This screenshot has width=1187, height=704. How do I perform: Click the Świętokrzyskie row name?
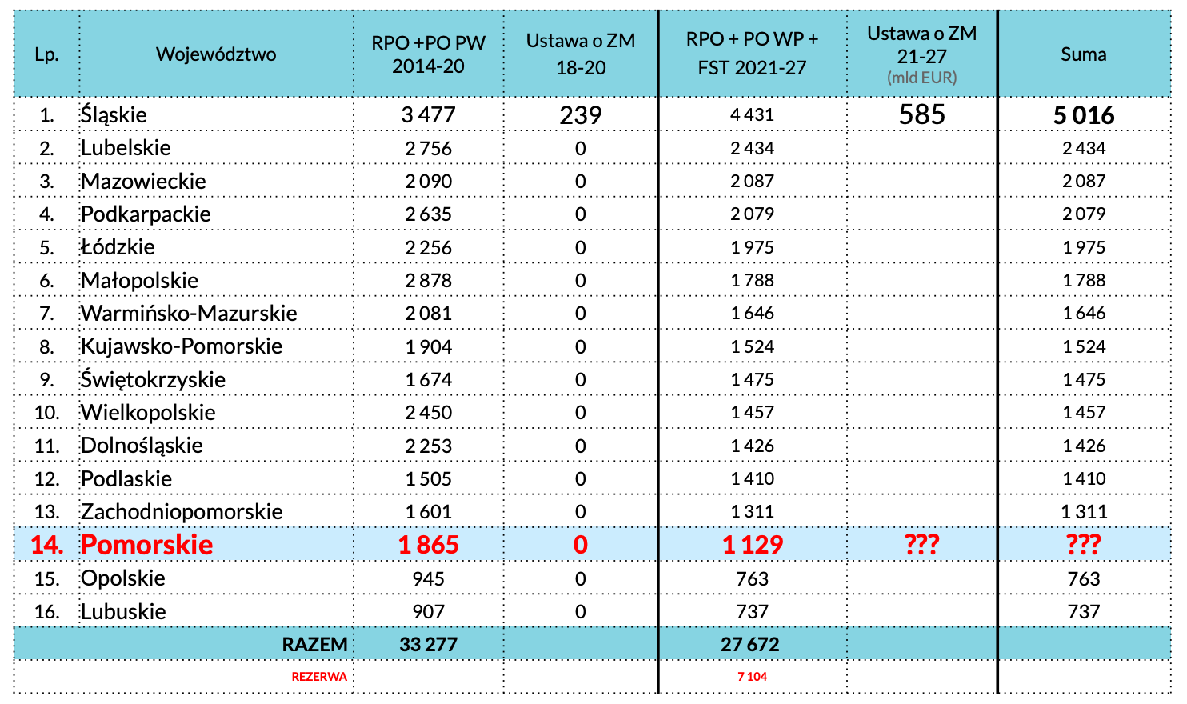pos(153,380)
